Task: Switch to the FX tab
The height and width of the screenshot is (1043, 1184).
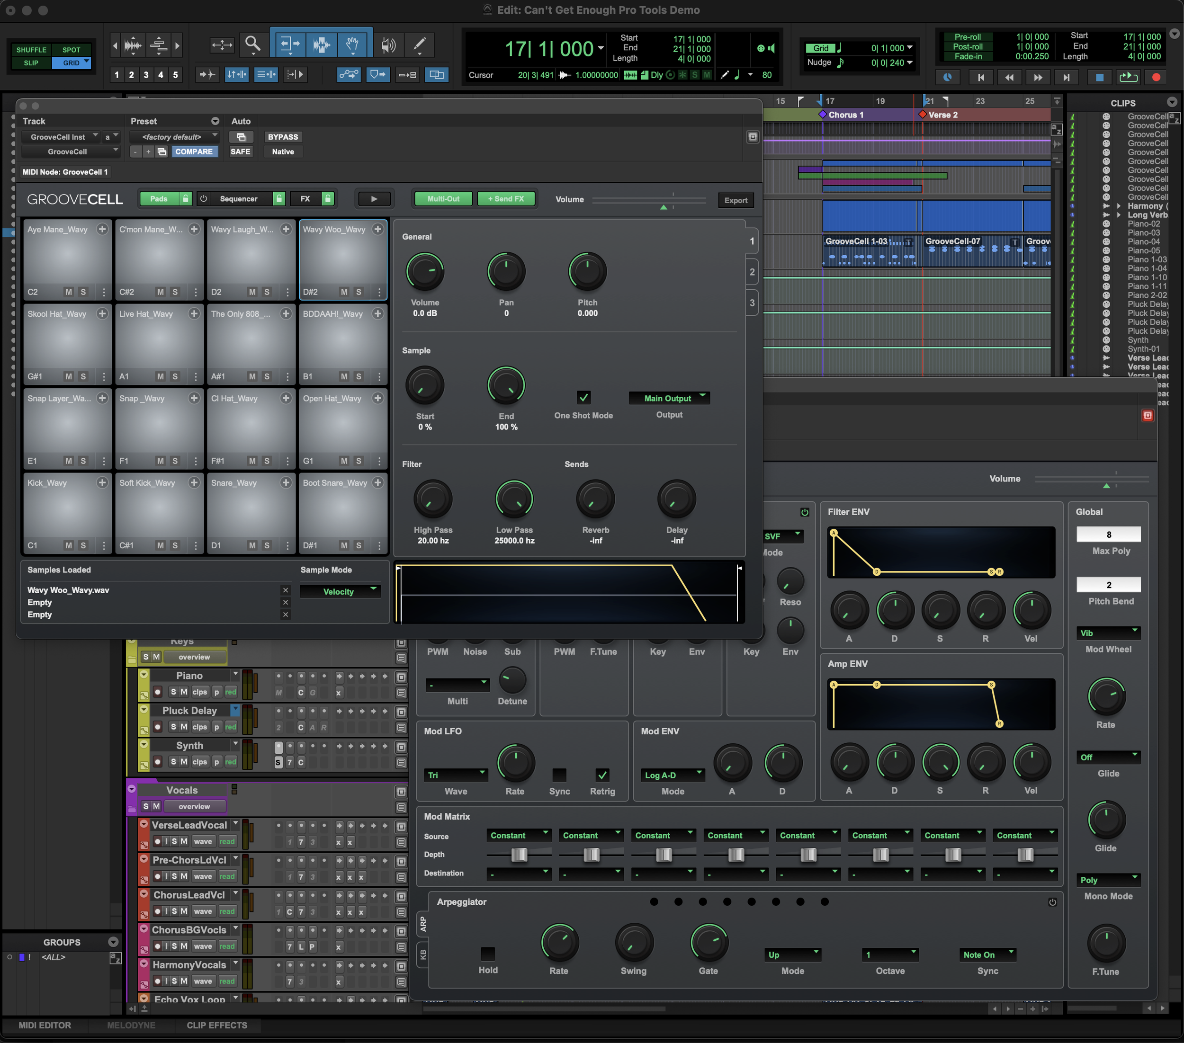Action: point(305,199)
